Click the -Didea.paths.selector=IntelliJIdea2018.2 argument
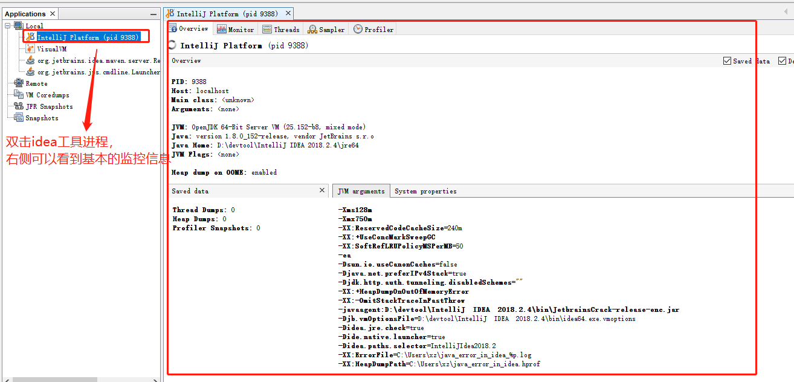Image resolution: width=794 pixels, height=382 pixels. tap(417, 346)
